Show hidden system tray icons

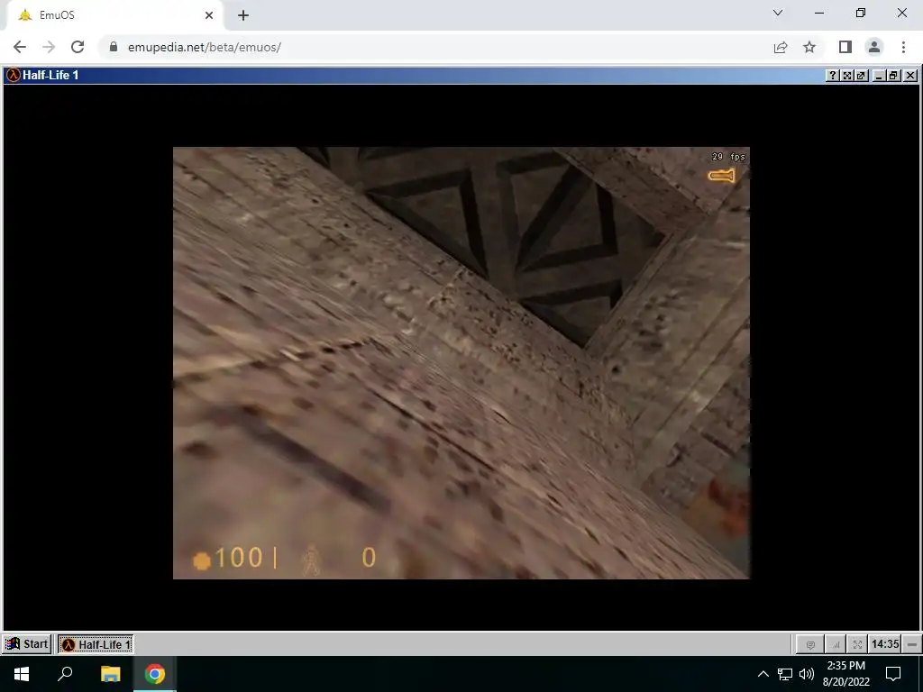(x=763, y=674)
